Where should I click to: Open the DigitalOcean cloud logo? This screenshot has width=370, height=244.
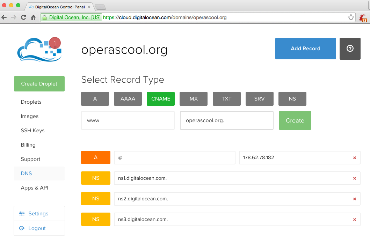coord(39,50)
